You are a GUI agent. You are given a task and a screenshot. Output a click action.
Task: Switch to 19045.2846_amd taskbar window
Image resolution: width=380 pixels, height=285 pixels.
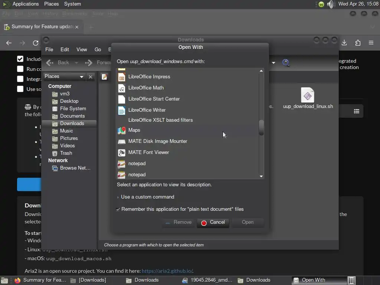(207, 281)
